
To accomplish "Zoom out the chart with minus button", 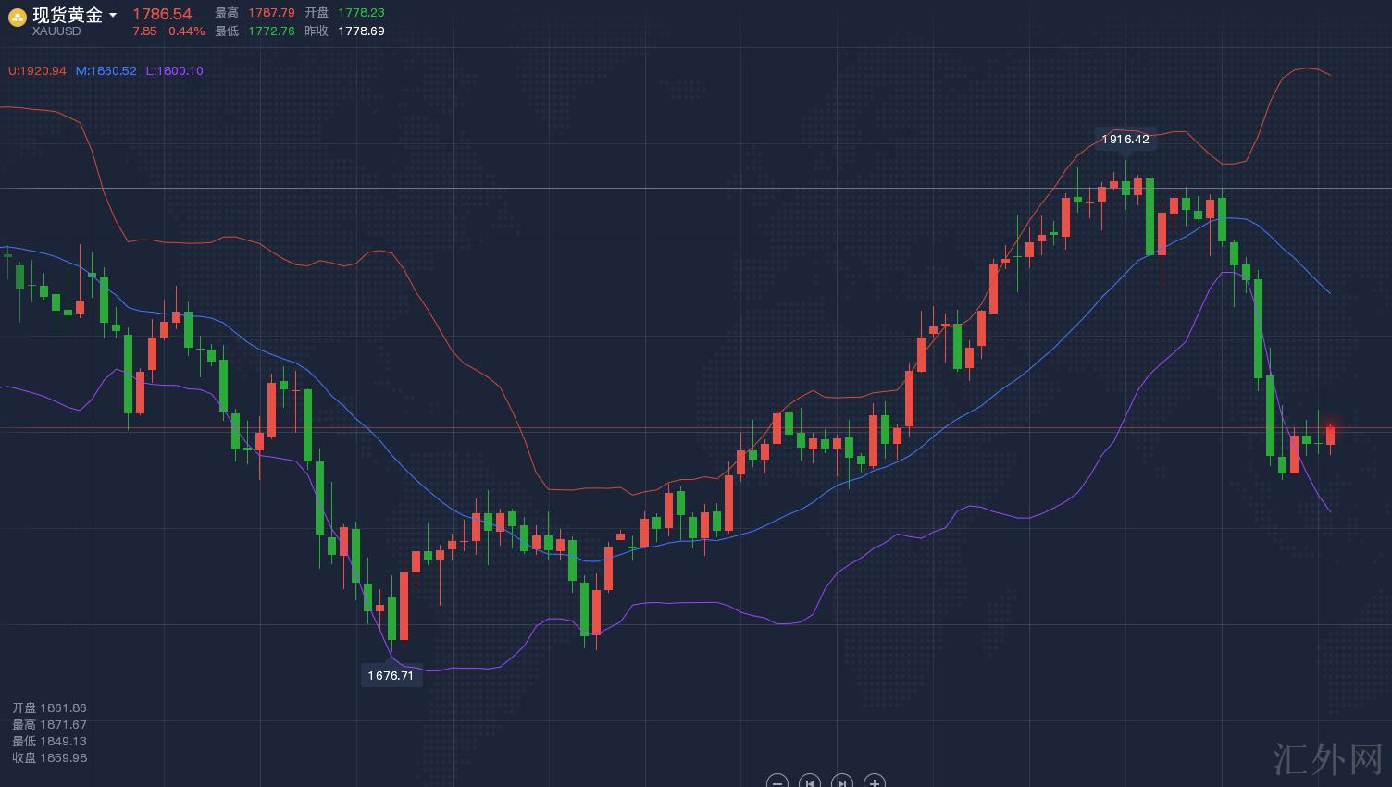I will [777, 781].
